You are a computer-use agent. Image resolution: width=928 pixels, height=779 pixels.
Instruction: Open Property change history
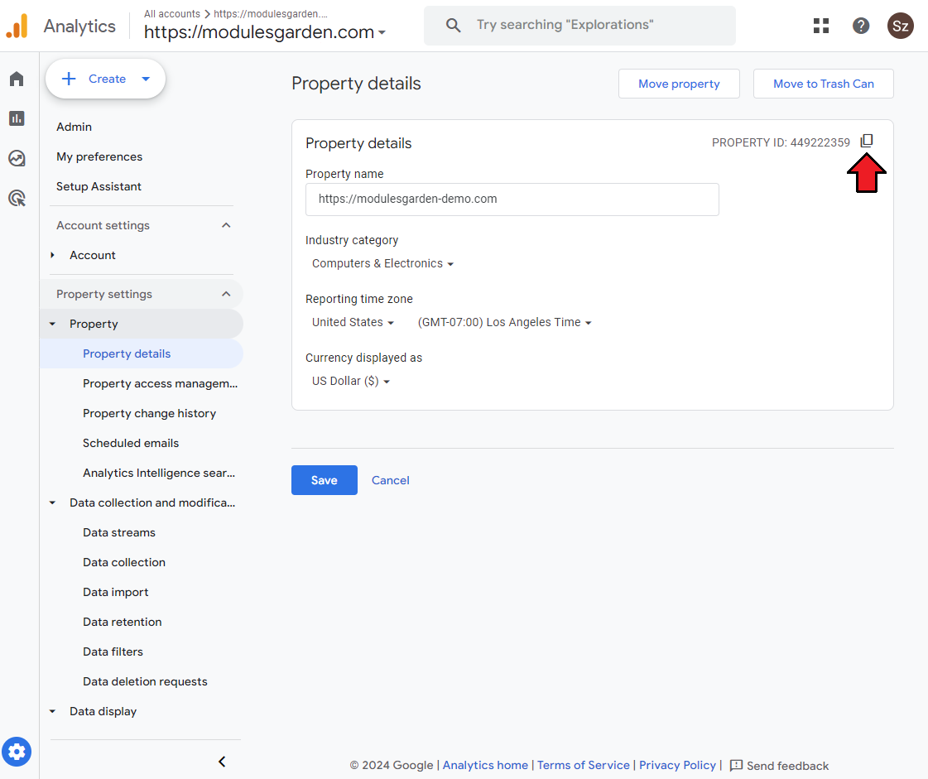coord(149,413)
